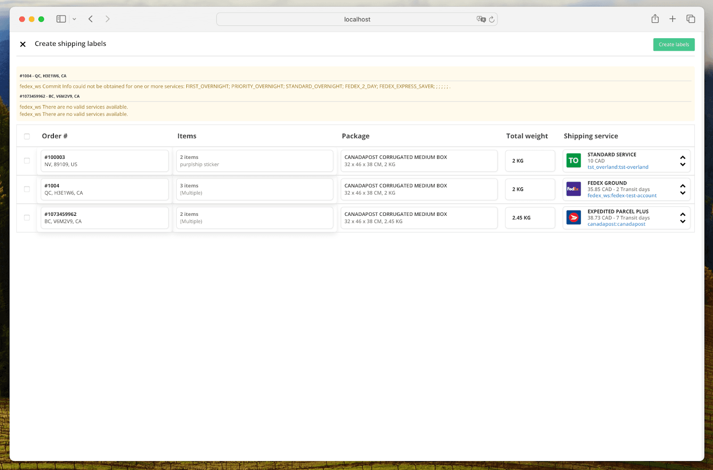Check the checkbox for order #1073459962
This screenshot has height=470, width=713.
tap(27, 218)
